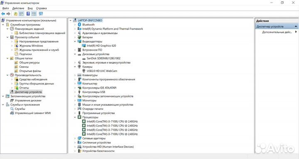The height and width of the screenshot is (159, 299).
Task: Collapse the Служебные программы node
Action: 3,25
